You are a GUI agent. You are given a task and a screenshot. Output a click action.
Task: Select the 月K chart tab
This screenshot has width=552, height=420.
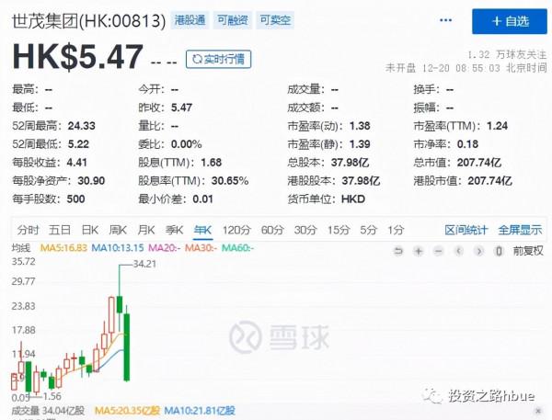click(x=146, y=230)
